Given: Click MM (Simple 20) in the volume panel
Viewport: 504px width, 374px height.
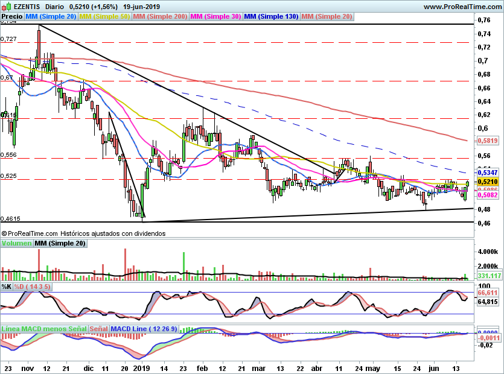Looking at the screenshot, I should [x=60, y=244].
